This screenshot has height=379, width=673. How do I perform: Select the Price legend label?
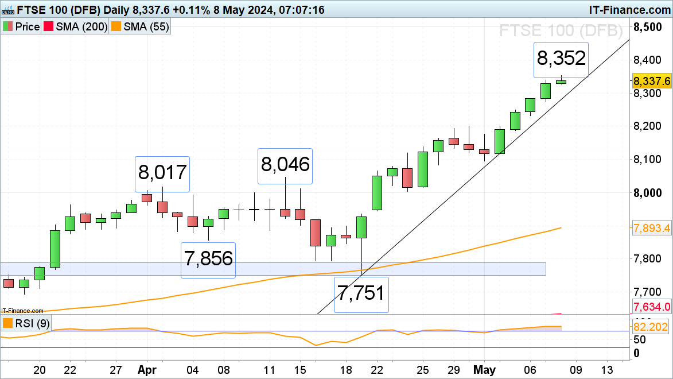[x=28, y=26]
